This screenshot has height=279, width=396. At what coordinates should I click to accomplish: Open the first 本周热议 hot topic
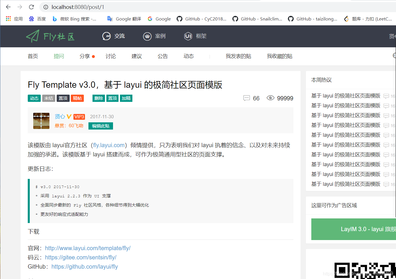coord(346,96)
